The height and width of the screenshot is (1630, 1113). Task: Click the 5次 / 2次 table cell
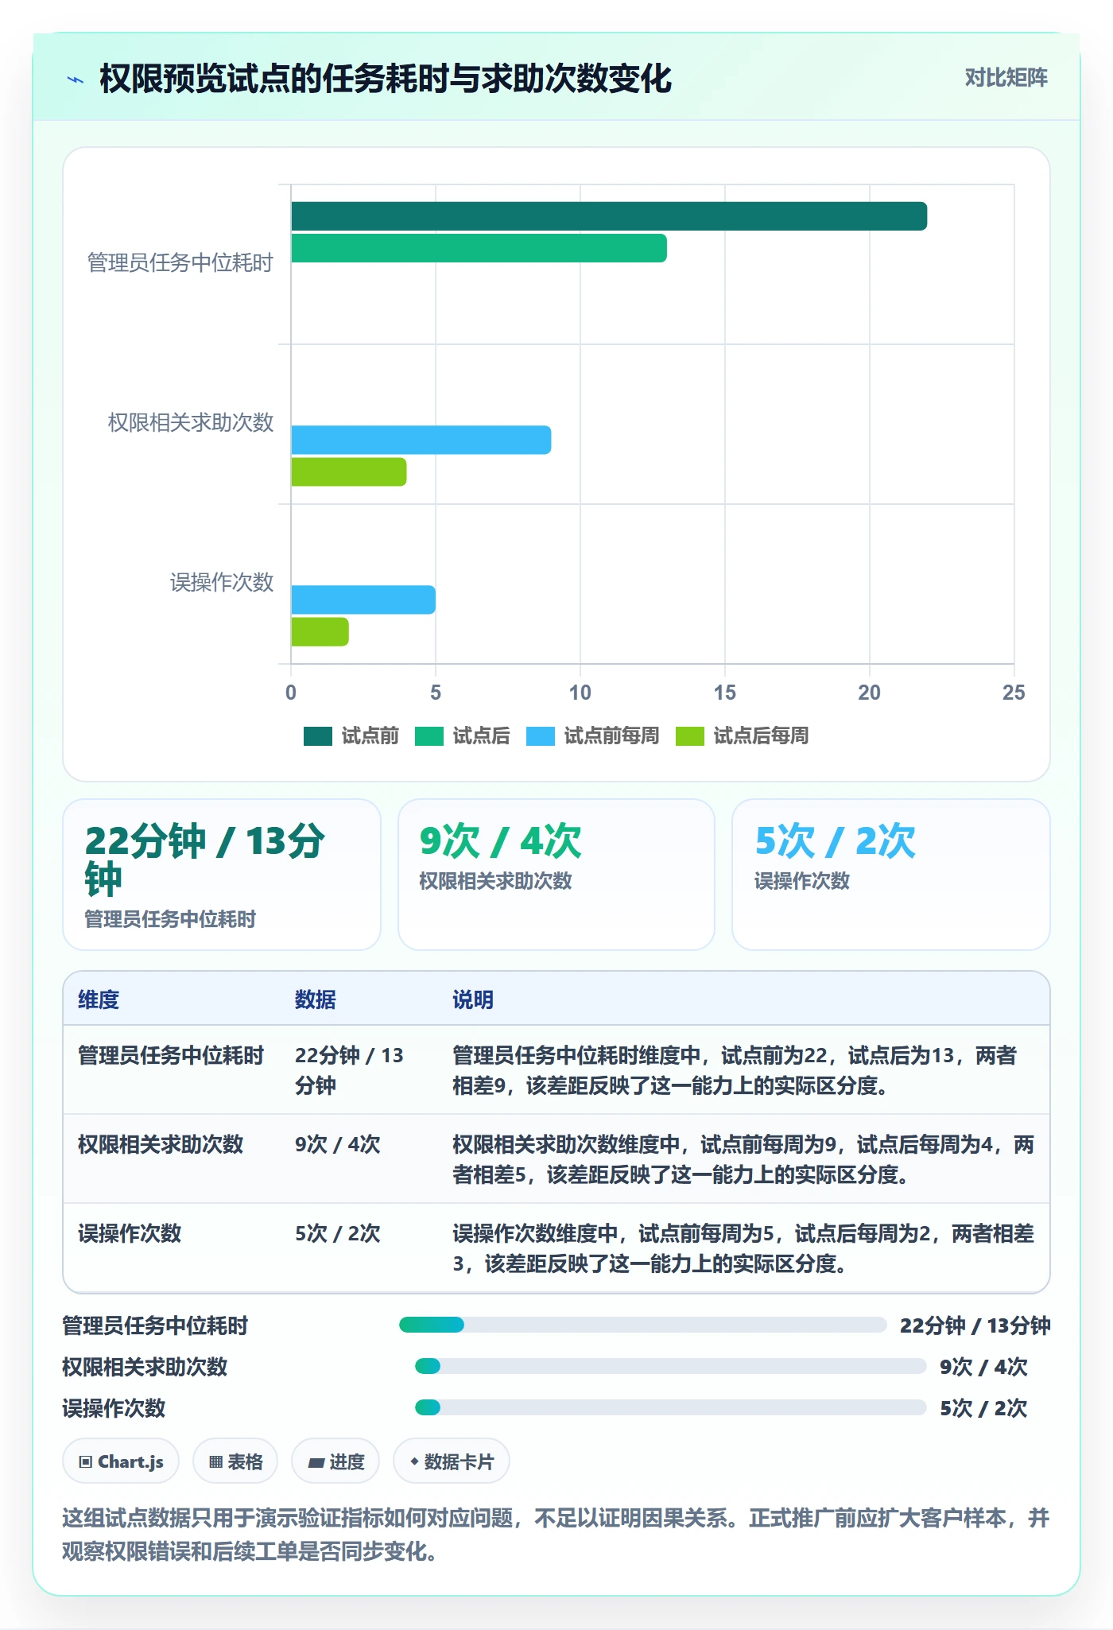pyautogui.click(x=338, y=1233)
